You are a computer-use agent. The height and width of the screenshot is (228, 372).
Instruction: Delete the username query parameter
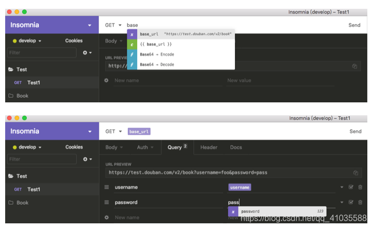(360, 187)
